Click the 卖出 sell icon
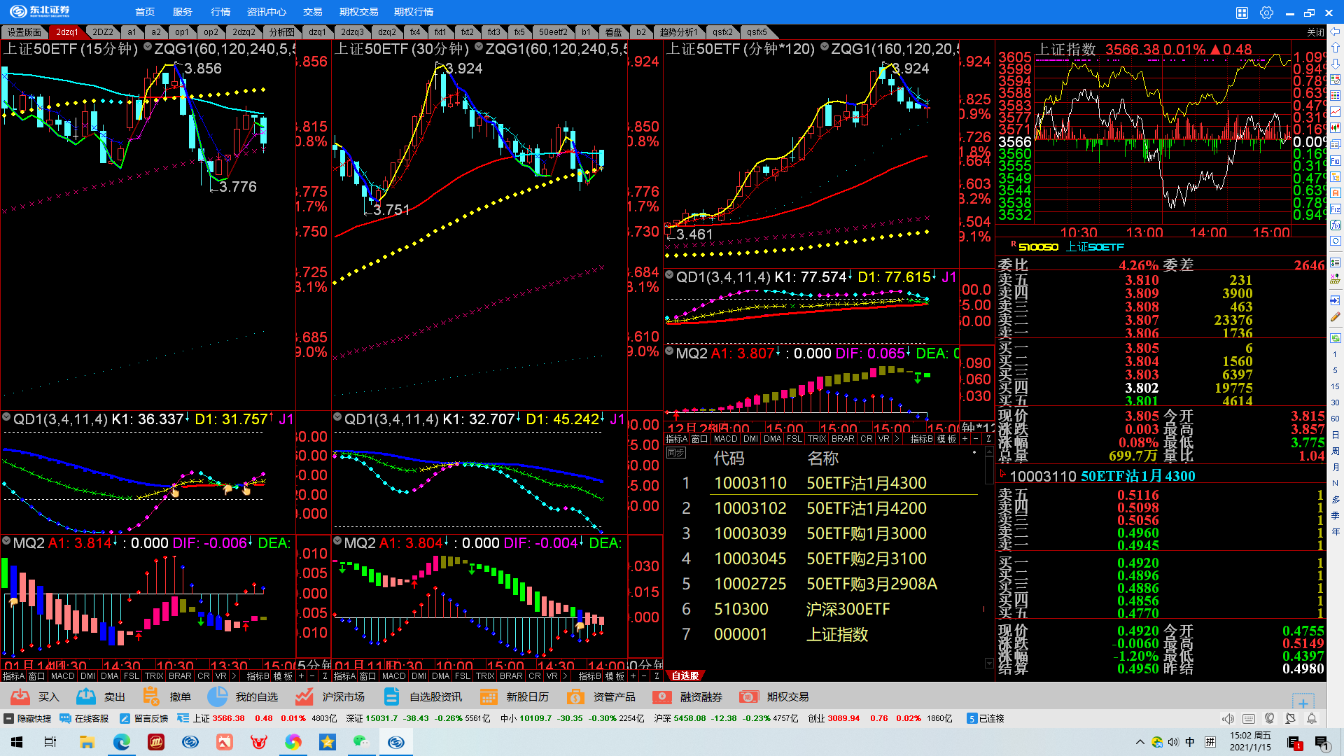This screenshot has width=1344, height=756. pos(86,696)
